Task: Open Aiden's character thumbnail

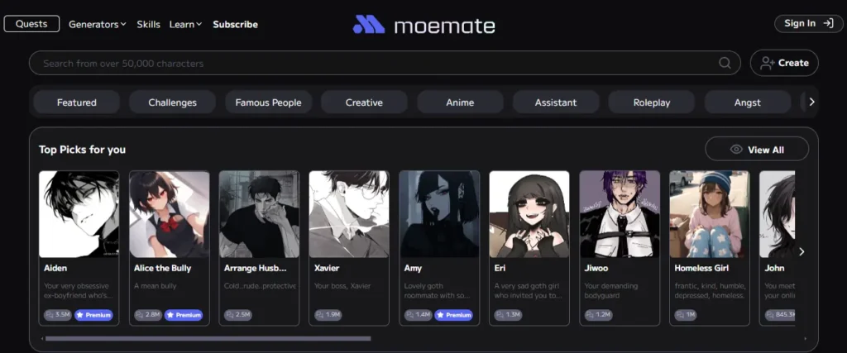Action: 79,214
